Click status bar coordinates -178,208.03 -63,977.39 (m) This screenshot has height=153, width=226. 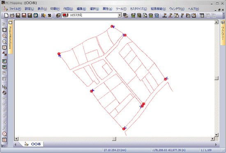(x=168, y=150)
